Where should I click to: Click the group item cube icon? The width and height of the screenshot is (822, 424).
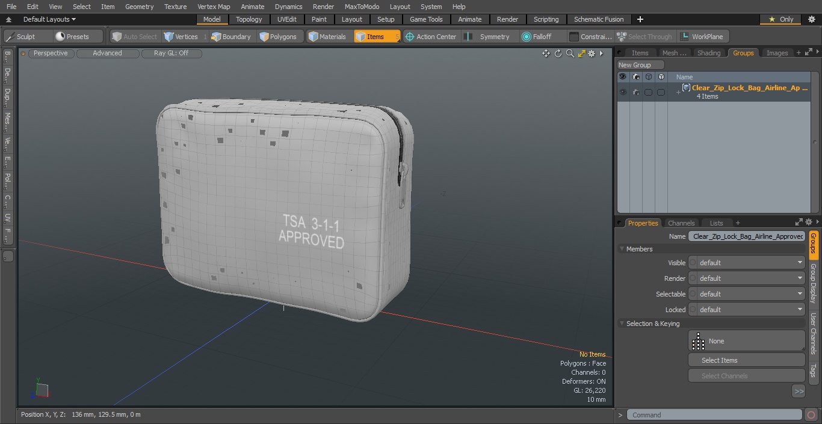coord(685,88)
